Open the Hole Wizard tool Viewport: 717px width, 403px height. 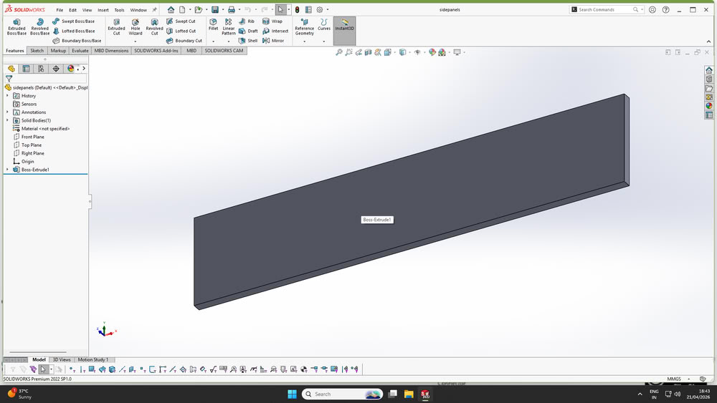pyautogui.click(x=136, y=27)
